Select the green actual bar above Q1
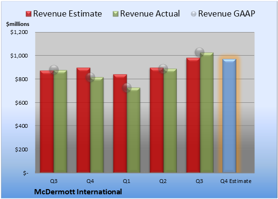Viewport: 278px width, 199px height. coord(133,130)
